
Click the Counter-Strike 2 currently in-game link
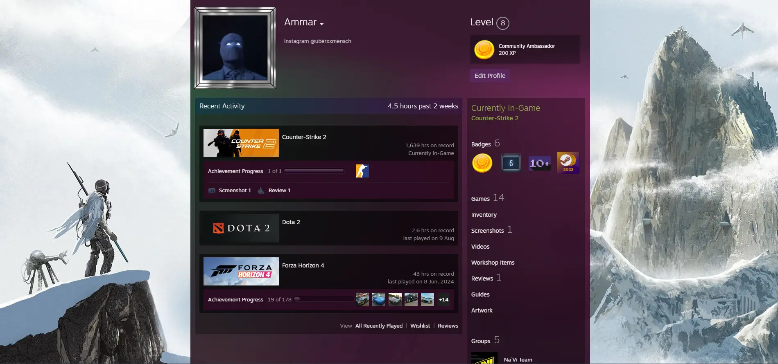pos(495,118)
